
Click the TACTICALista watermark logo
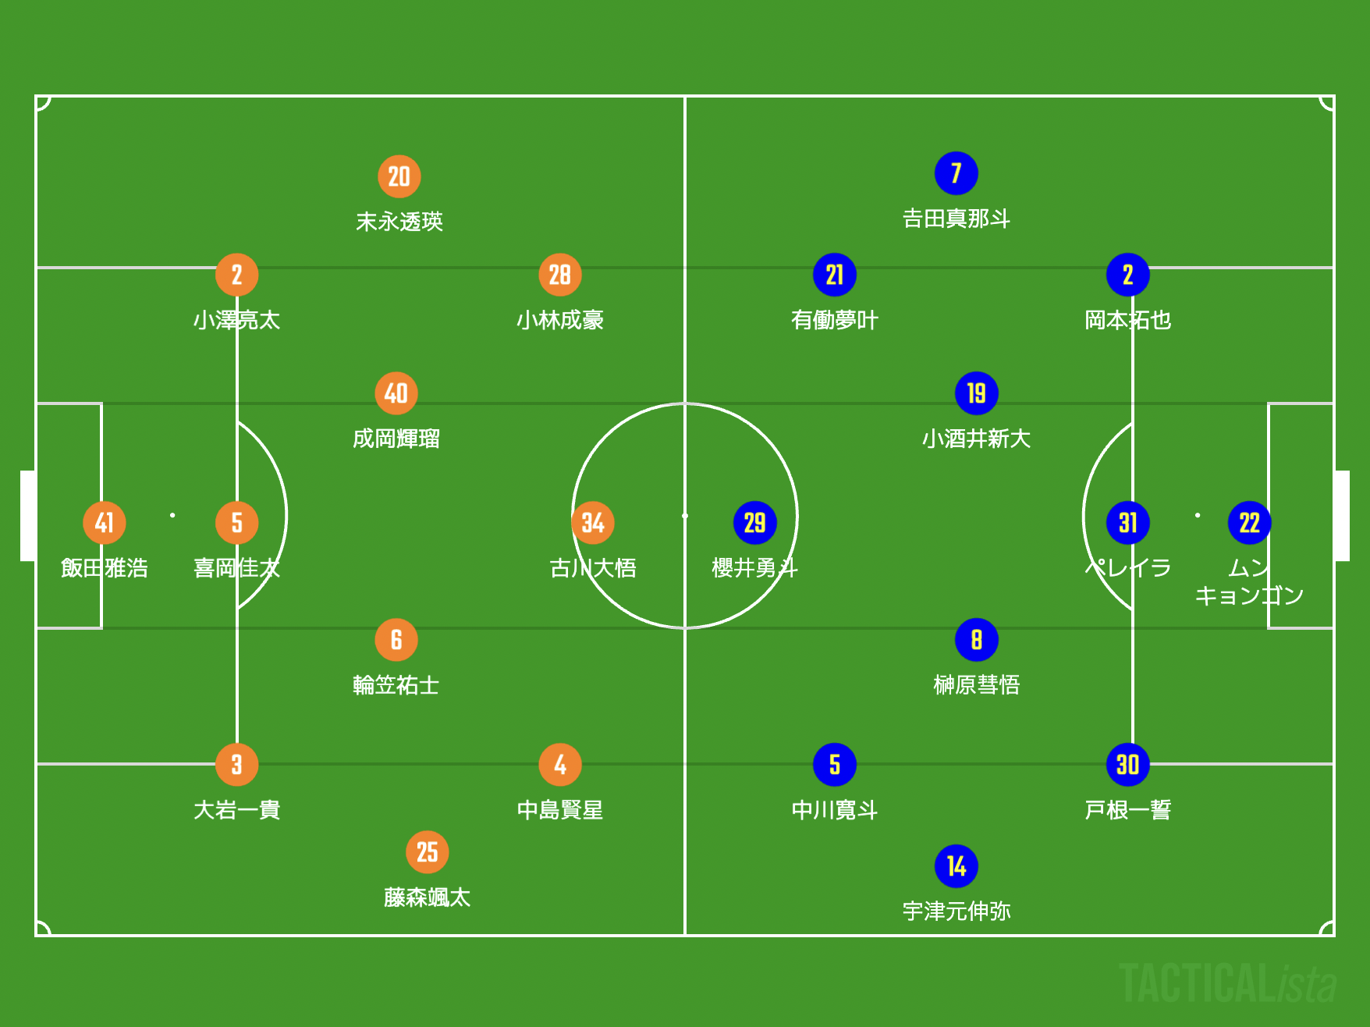[1227, 983]
